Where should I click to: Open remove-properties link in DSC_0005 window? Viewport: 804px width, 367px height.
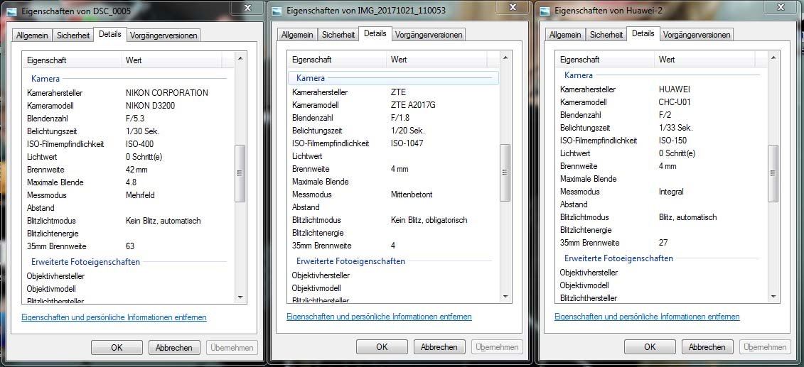point(114,317)
